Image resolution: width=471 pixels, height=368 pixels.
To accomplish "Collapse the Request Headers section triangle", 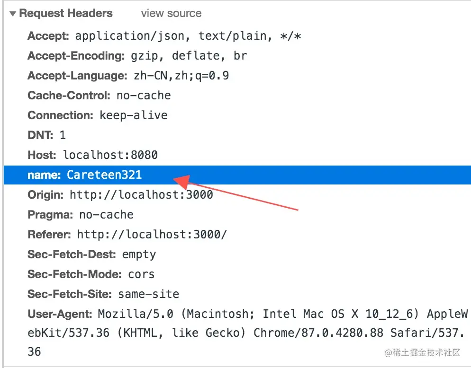I will (x=13, y=14).
